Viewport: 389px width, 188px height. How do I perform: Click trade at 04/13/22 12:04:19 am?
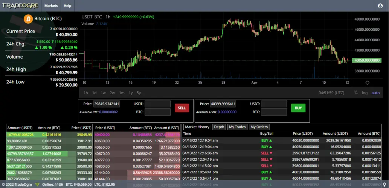click(282, 159)
